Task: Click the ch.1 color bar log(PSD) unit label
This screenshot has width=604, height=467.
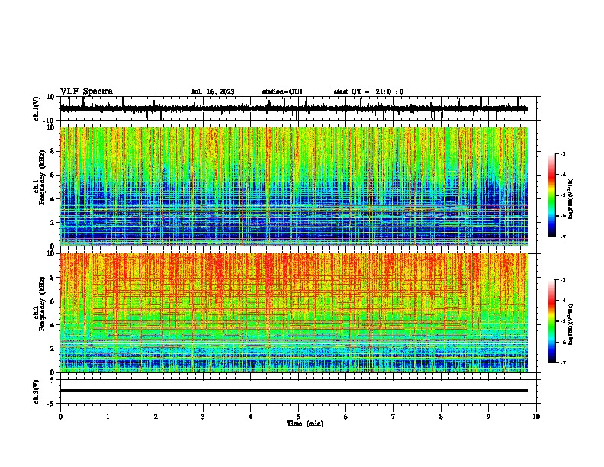Action: (x=570, y=198)
